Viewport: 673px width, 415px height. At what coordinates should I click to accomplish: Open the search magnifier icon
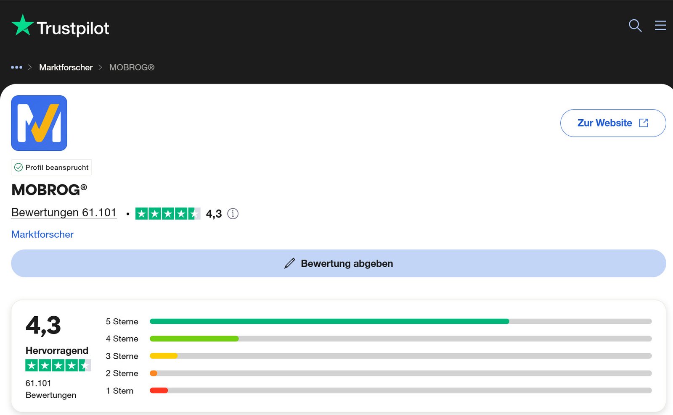[x=635, y=26]
